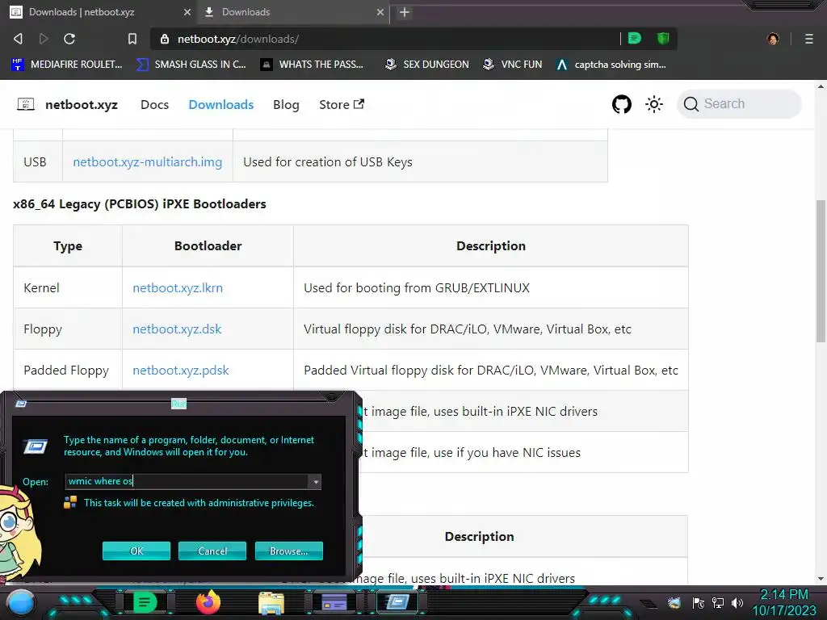Cancel the Run dialog
The image size is (827, 620).
[212, 551]
